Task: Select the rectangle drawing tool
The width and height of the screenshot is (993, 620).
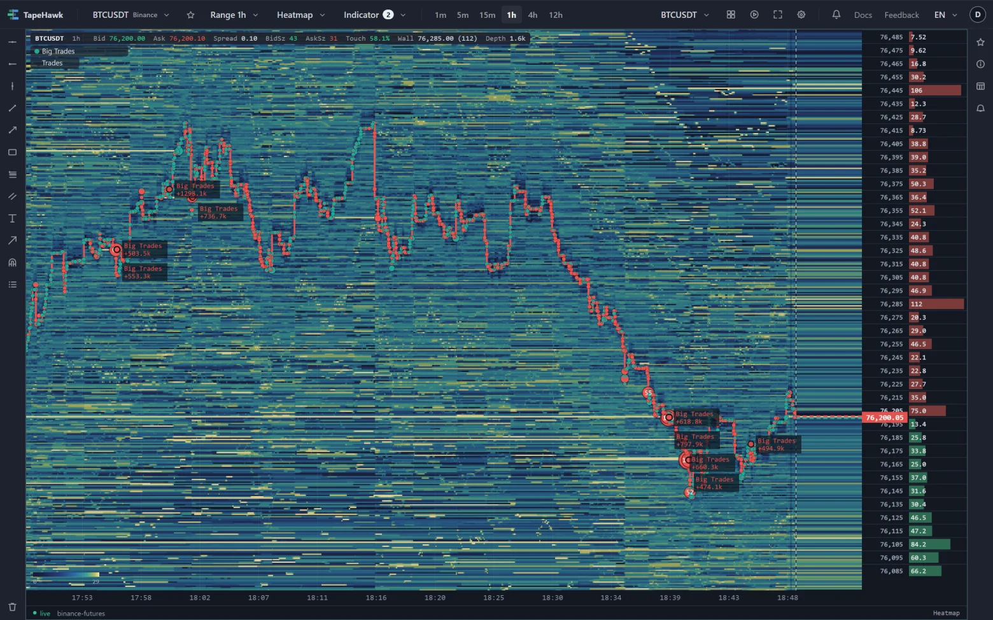Action: tap(12, 152)
